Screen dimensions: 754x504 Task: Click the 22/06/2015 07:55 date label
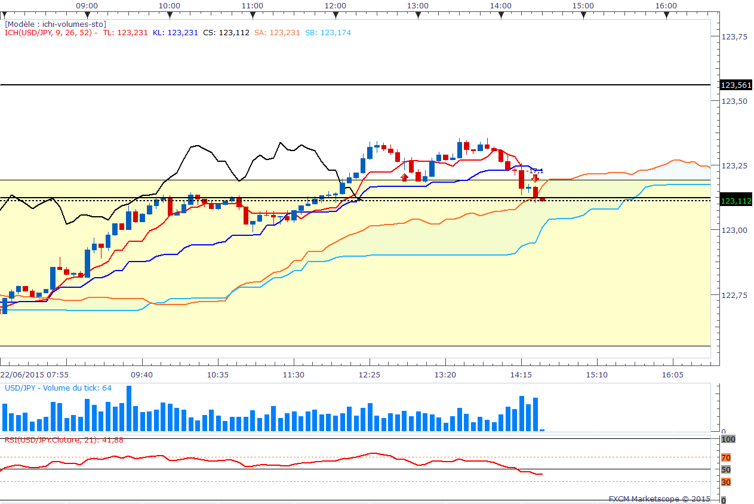34,374
